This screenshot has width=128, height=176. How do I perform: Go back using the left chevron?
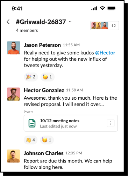pos(8,22)
